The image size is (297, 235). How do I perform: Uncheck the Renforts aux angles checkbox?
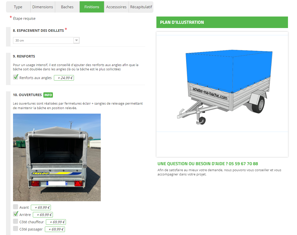[16, 77]
